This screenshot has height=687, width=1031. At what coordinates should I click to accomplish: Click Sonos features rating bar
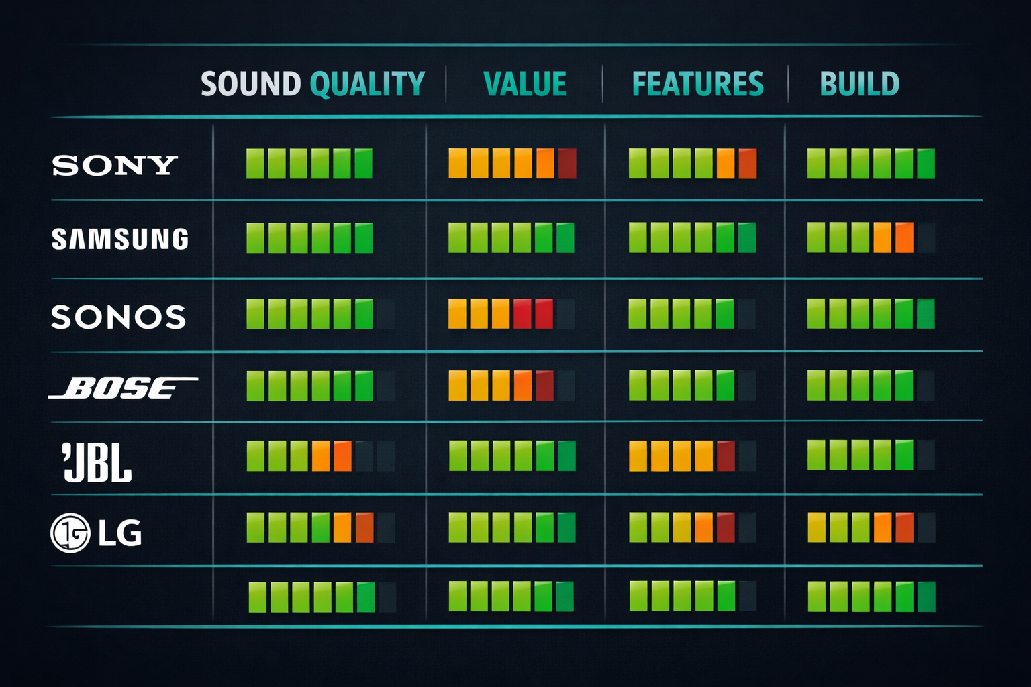point(693,313)
